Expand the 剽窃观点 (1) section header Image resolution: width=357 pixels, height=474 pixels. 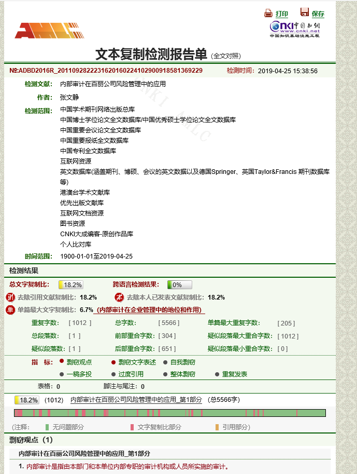pos(31,440)
